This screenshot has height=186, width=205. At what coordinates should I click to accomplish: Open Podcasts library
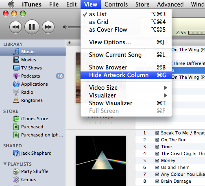[33, 76]
